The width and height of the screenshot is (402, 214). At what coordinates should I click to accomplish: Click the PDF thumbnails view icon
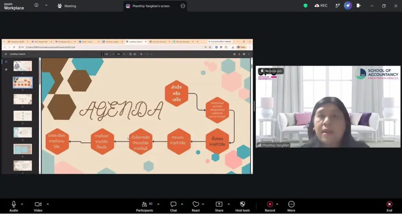coord(6,62)
